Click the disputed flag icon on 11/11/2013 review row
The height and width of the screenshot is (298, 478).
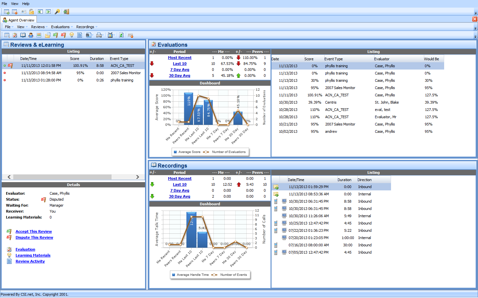[x=11, y=66]
